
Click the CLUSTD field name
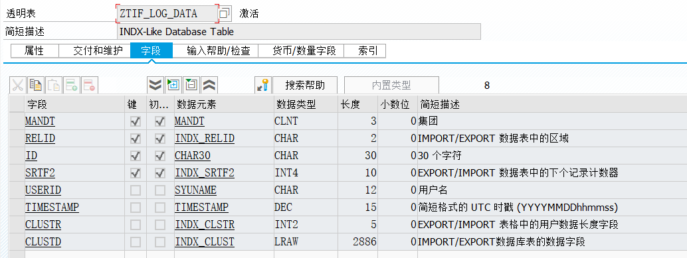[x=43, y=242]
